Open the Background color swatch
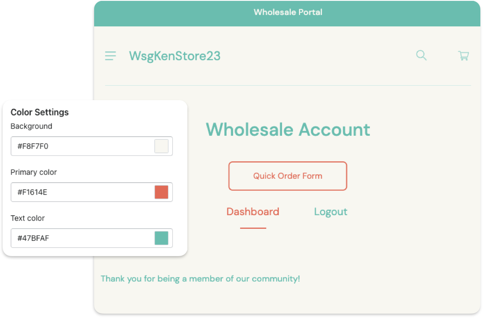483x318 pixels. coord(161,146)
